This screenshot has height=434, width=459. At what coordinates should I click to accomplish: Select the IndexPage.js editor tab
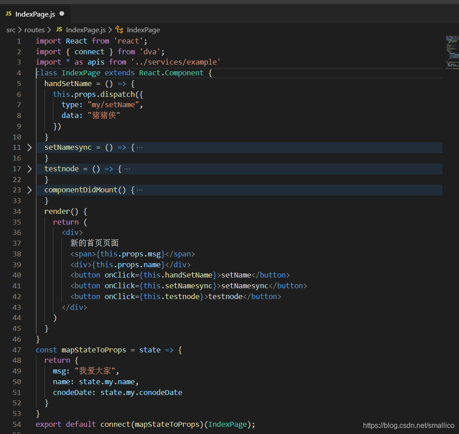(x=35, y=14)
